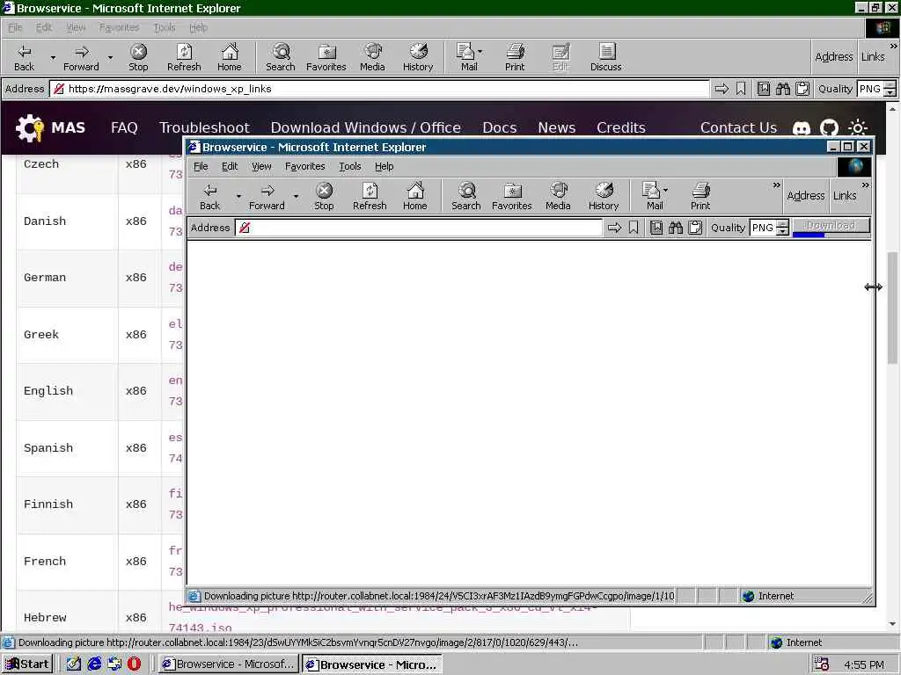Open History in the front window toolbar
Image resolution: width=901 pixels, height=675 pixels.
pos(604,196)
